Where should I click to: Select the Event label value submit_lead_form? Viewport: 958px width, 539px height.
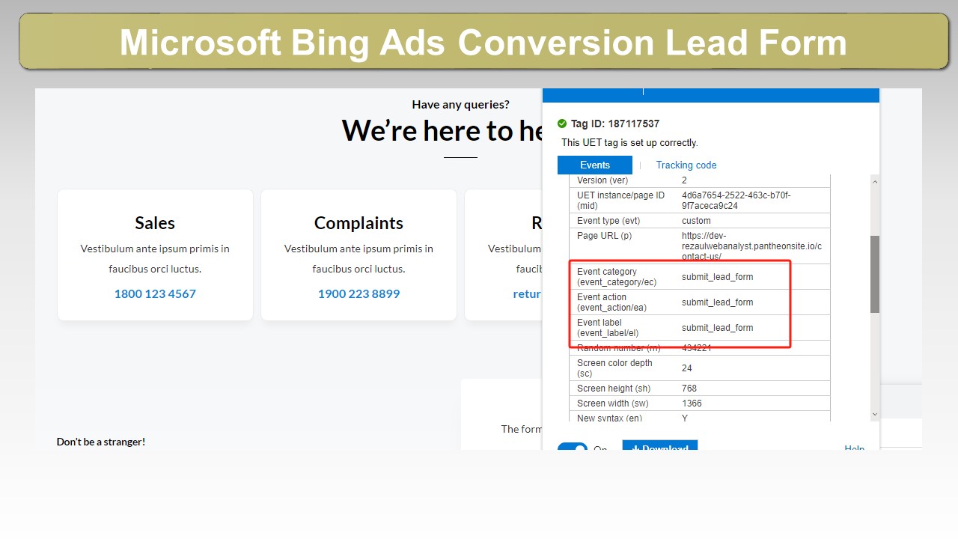[717, 328]
